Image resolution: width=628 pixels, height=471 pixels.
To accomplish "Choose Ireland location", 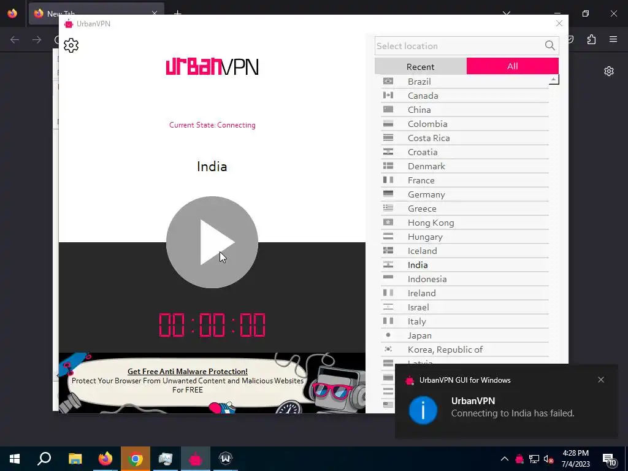I will pyautogui.click(x=465, y=293).
